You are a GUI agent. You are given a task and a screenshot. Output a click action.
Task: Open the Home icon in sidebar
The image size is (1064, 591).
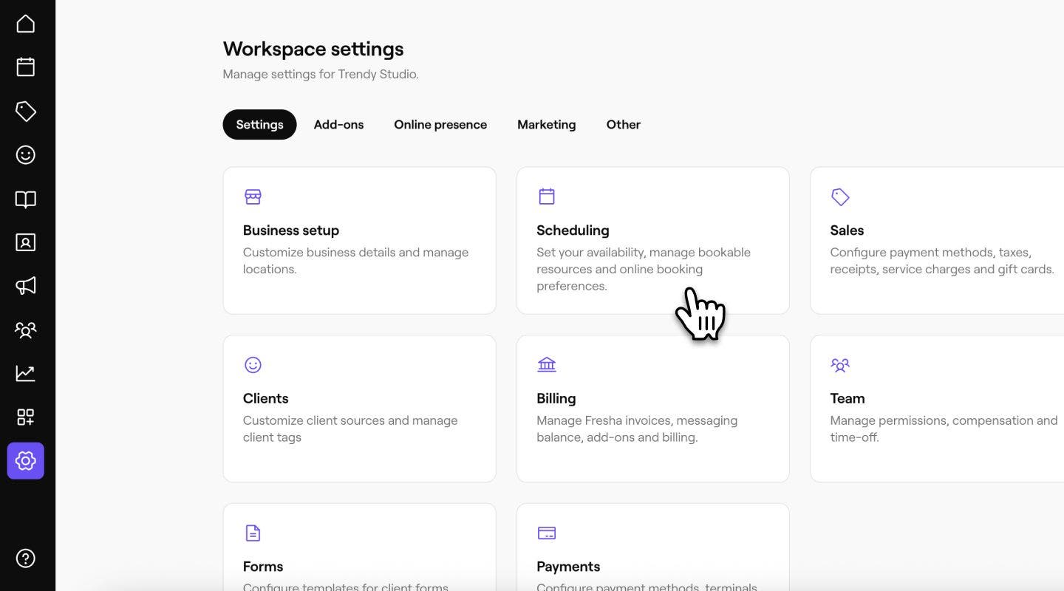[26, 24]
